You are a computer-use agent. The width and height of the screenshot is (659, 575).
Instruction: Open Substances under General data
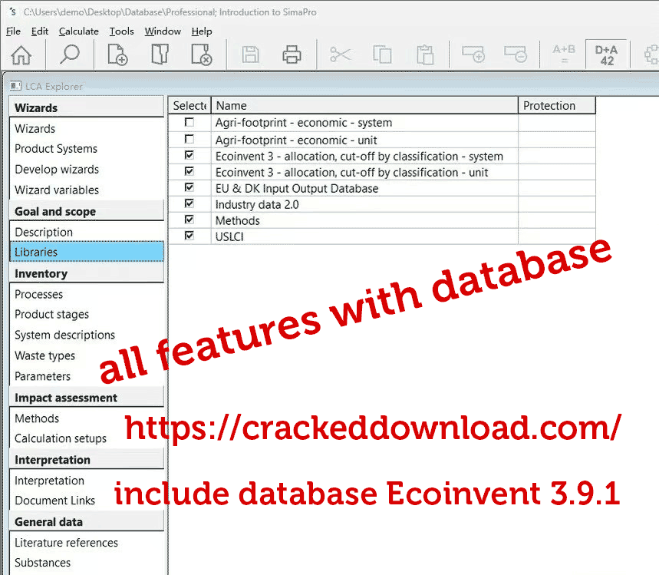click(x=42, y=563)
